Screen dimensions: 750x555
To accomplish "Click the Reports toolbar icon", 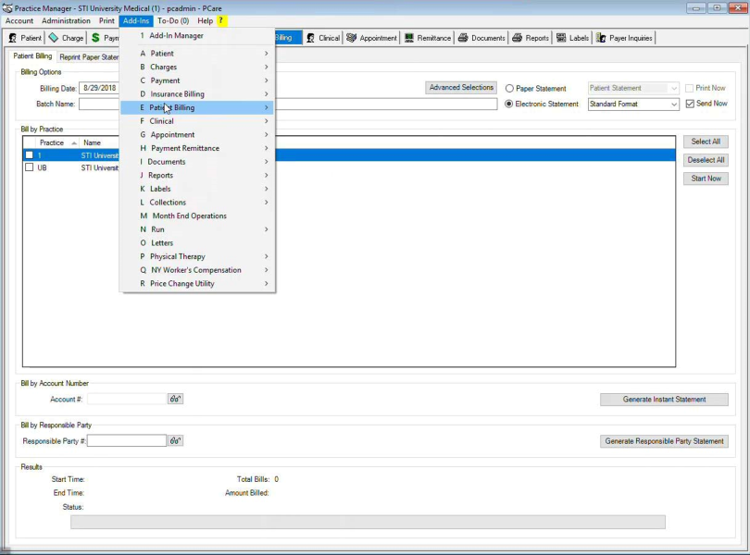I will (x=518, y=38).
